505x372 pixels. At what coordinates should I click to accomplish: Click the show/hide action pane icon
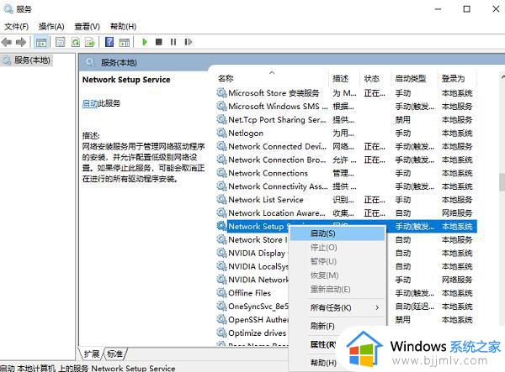pos(124,42)
